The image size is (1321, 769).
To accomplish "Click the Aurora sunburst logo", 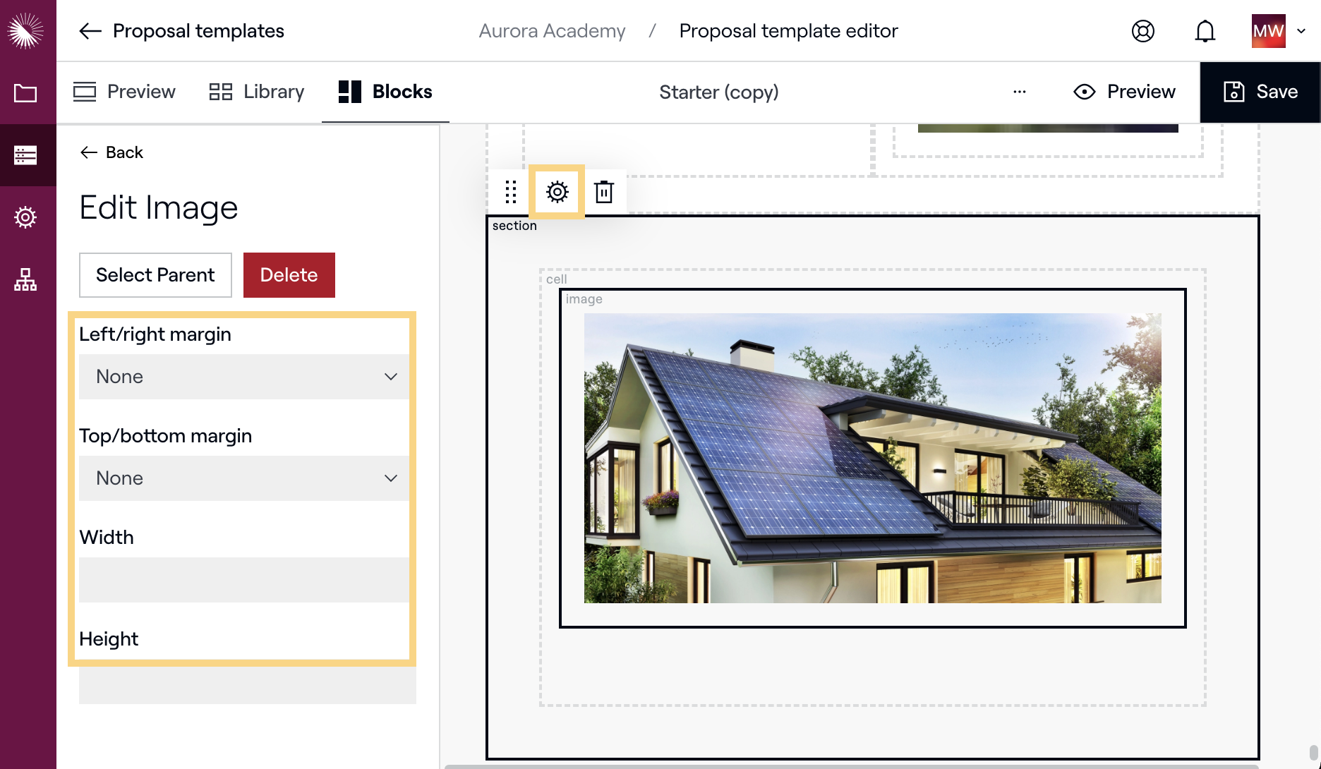I will pyautogui.click(x=26, y=30).
